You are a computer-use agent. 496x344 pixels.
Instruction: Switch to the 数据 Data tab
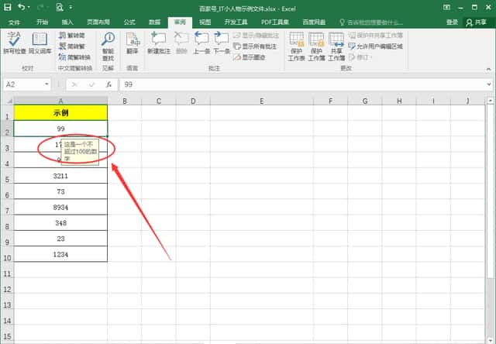point(155,22)
